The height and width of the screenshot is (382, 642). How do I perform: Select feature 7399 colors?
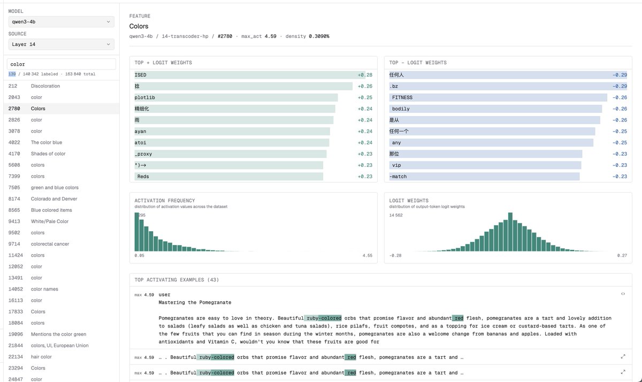click(61, 176)
